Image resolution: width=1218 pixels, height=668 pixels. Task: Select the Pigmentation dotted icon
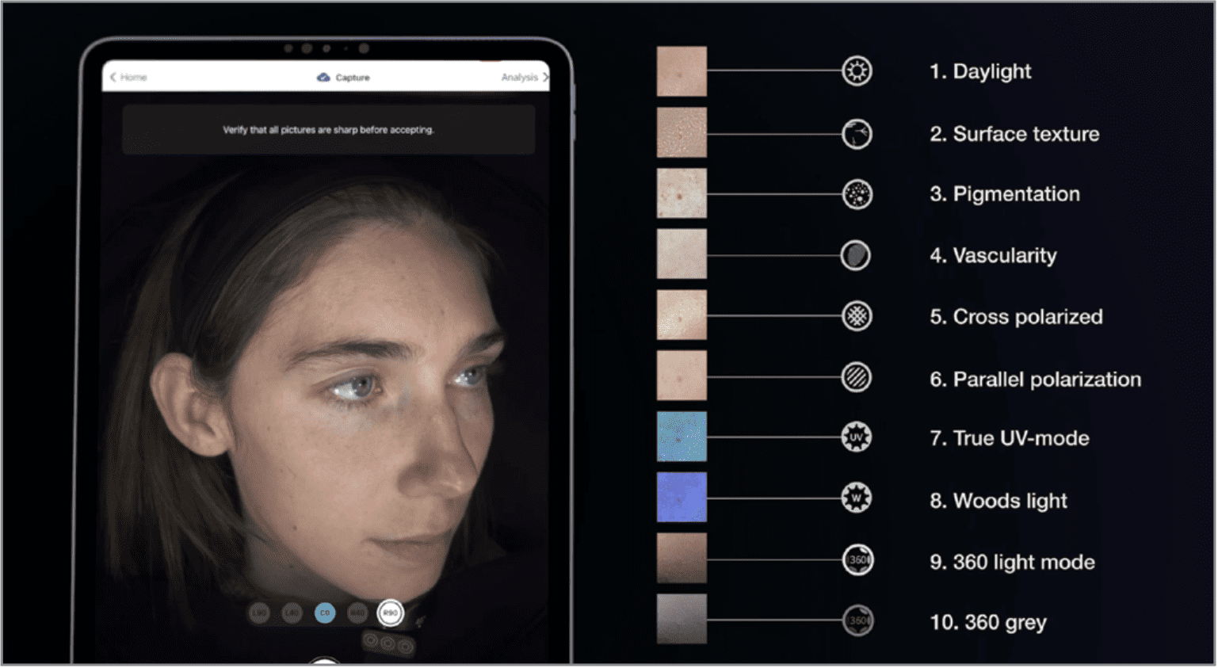(857, 194)
